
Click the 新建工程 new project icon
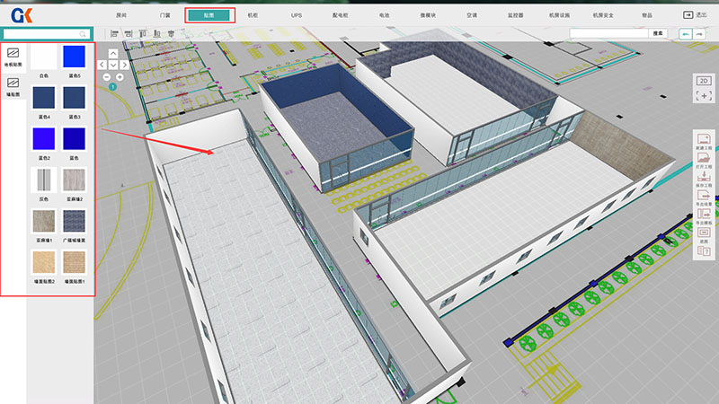coord(705,142)
